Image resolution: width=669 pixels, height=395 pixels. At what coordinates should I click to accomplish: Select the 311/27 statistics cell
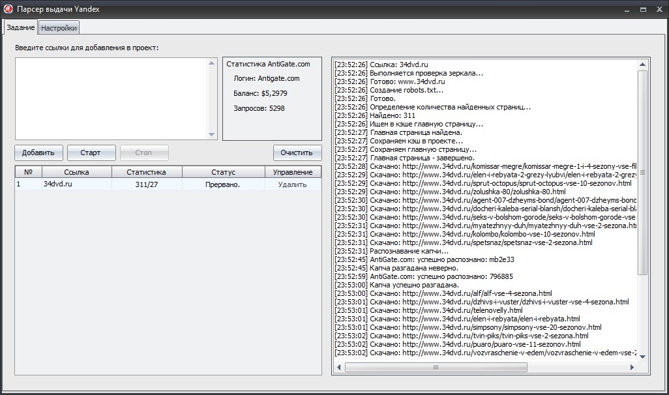coord(146,184)
